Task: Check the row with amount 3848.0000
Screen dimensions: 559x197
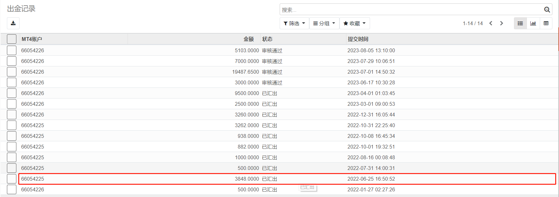Action: click(12, 179)
